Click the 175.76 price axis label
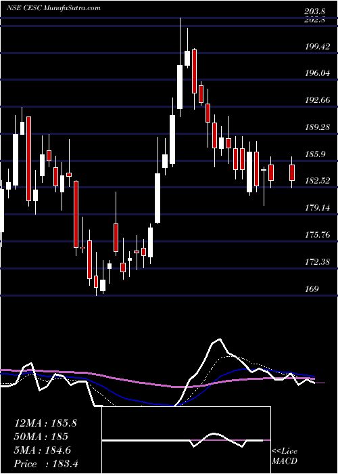The width and height of the screenshot is (338, 474). (x=317, y=234)
